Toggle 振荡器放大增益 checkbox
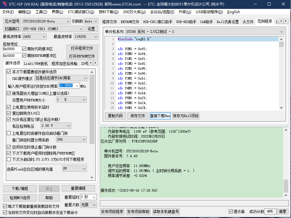 click(x=9, y=93)
